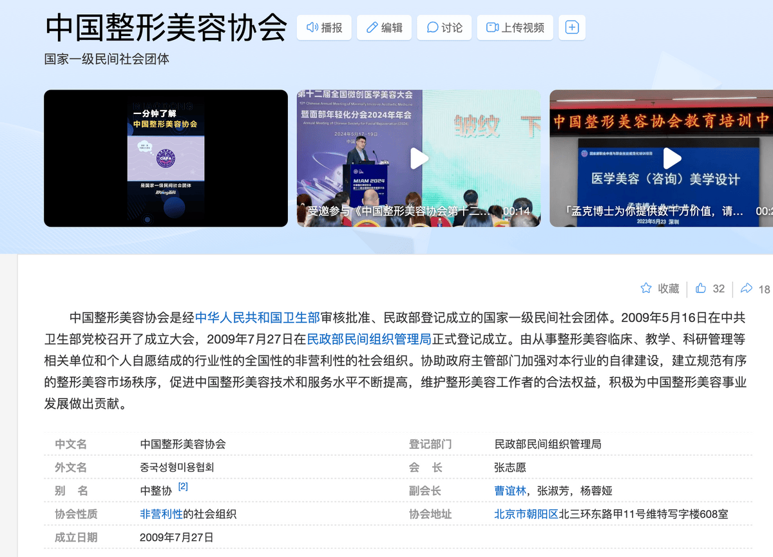This screenshot has width=773, height=557.
Task: Open the 编辑 edit button
Action: (x=384, y=27)
